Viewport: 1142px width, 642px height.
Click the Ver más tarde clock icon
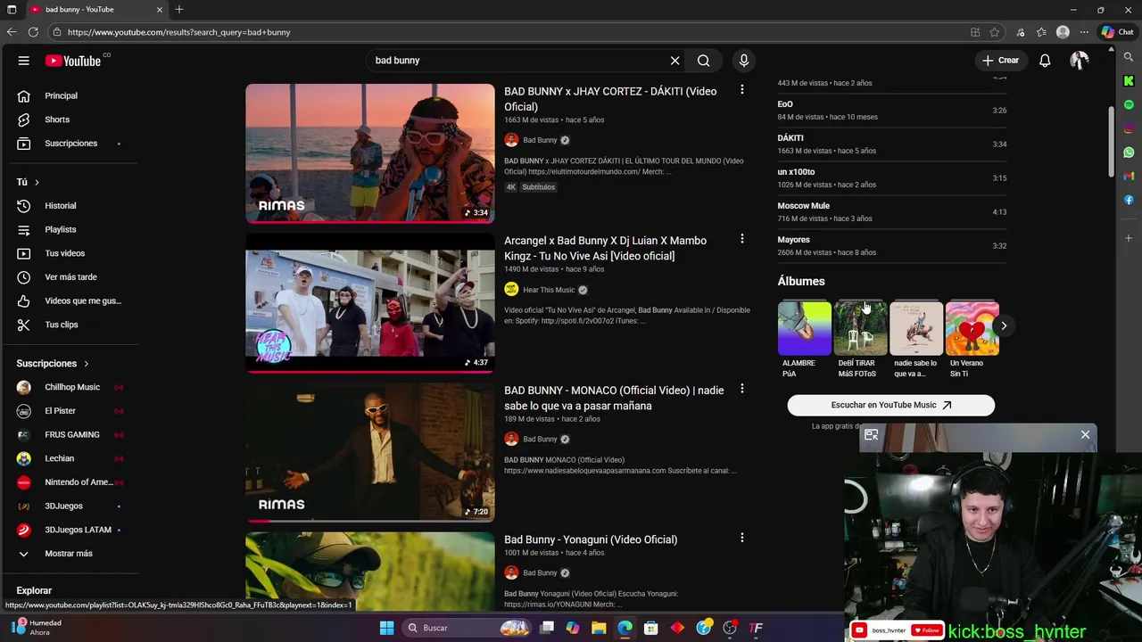tap(24, 277)
